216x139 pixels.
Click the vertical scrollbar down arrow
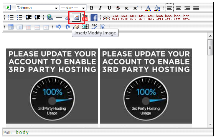point(210,124)
